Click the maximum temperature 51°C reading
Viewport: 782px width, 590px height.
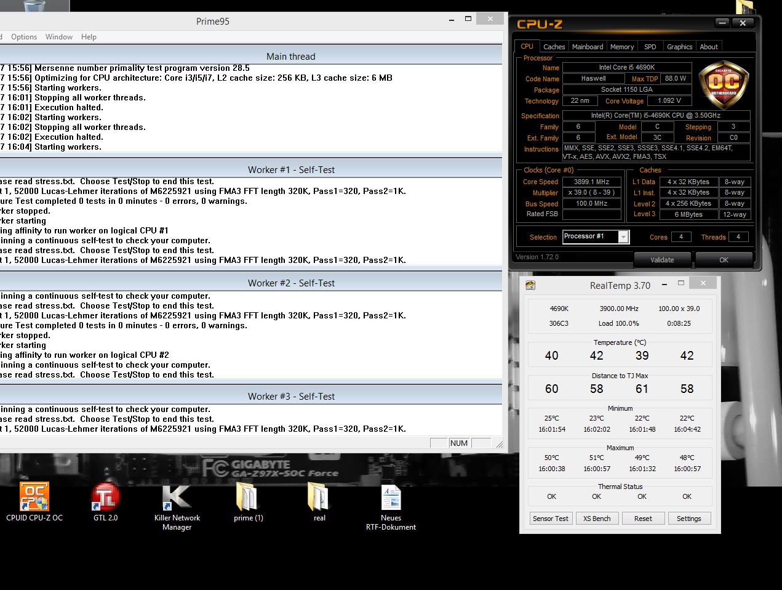(x=596, y=458)
